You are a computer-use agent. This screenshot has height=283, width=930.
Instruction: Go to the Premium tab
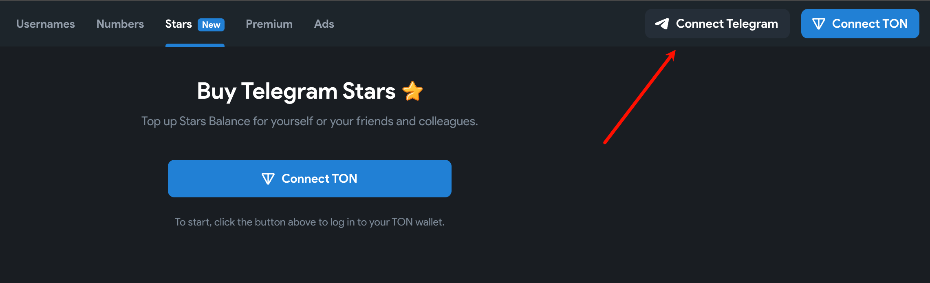pyautogui.click(x=269, y=24)
